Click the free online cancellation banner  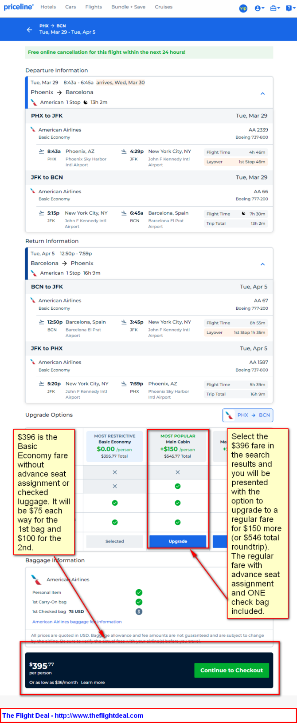click(149, 52)
